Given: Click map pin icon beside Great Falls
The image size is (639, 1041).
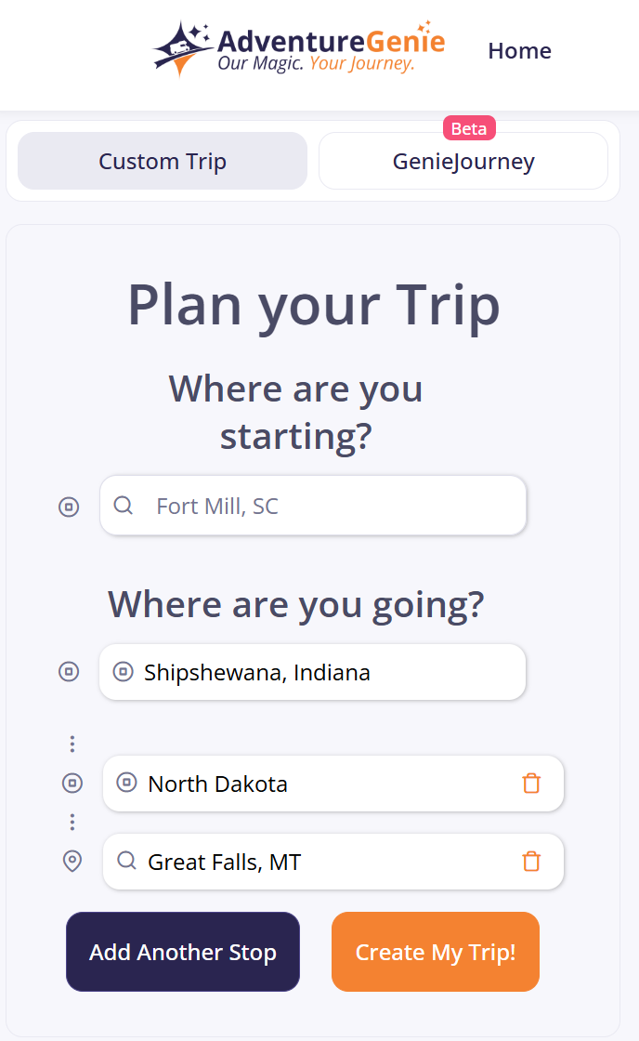Looking at the screenshot, I should coord(72,862).
